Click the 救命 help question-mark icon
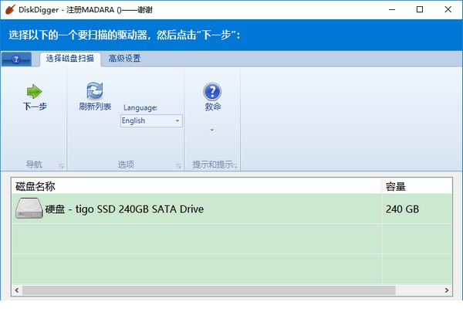The image size is (463, 312). (212, 92)
